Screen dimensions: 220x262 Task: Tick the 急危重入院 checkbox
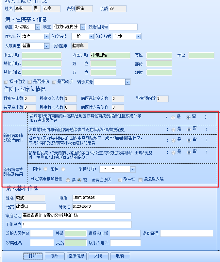[140, 180]
